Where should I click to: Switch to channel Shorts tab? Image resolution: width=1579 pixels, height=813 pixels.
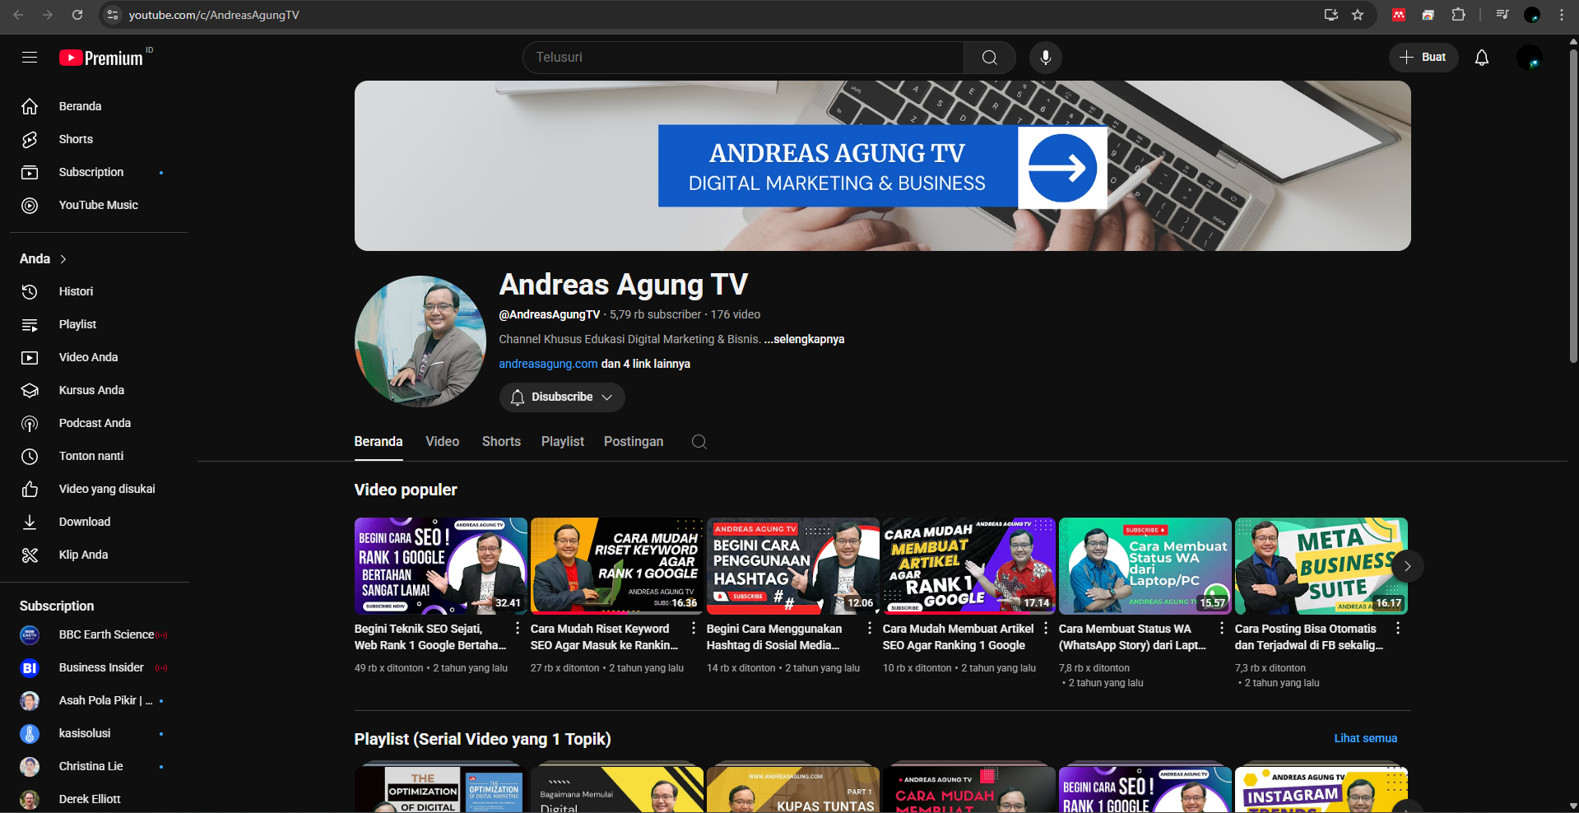[x=501, y=442]
